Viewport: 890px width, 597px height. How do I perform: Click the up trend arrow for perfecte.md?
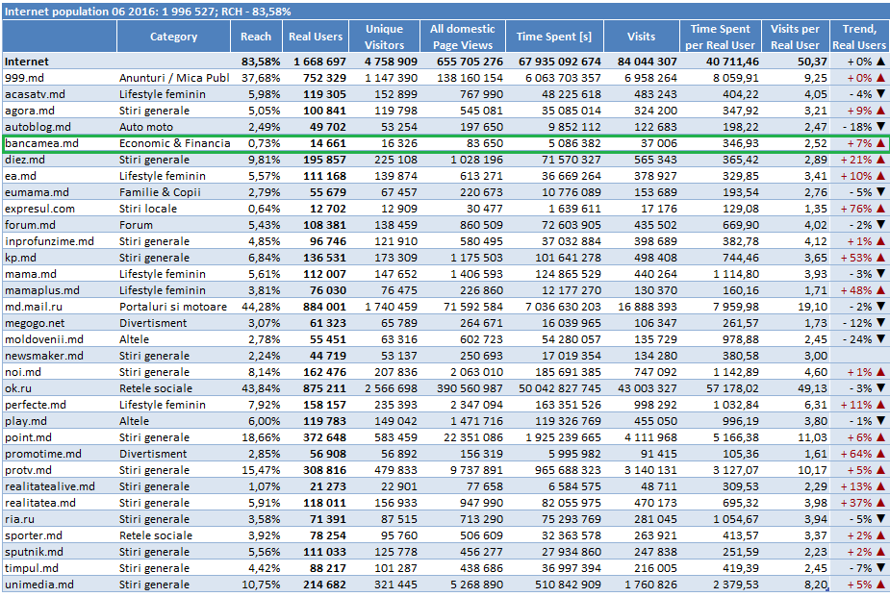click(880, 405)
